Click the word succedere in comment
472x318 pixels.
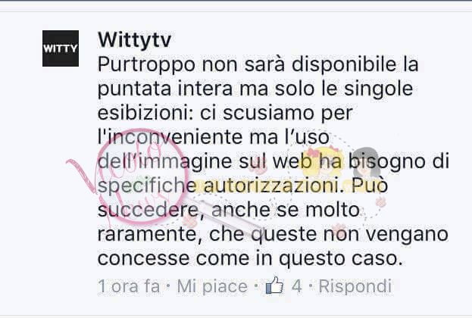click(148, 210)
